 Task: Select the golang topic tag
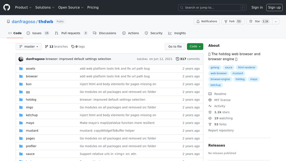[x=215, y=68]
